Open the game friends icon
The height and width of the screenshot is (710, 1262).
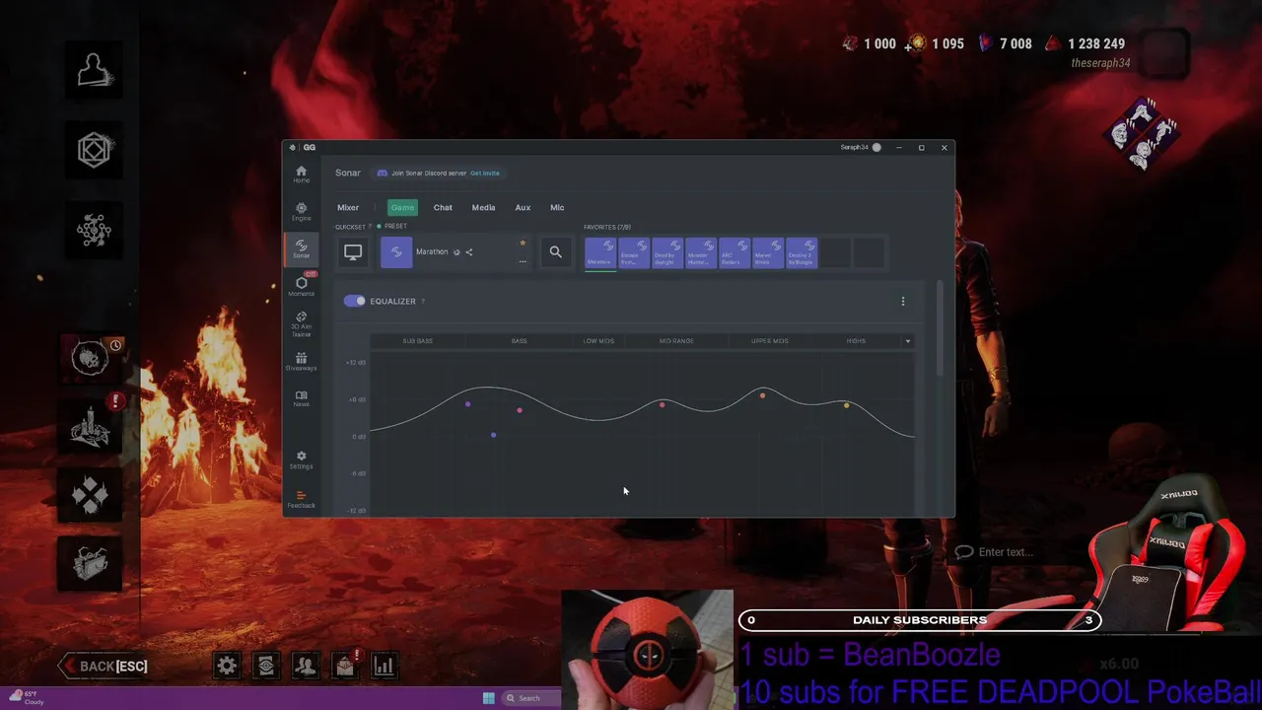[x=306, y=666]
